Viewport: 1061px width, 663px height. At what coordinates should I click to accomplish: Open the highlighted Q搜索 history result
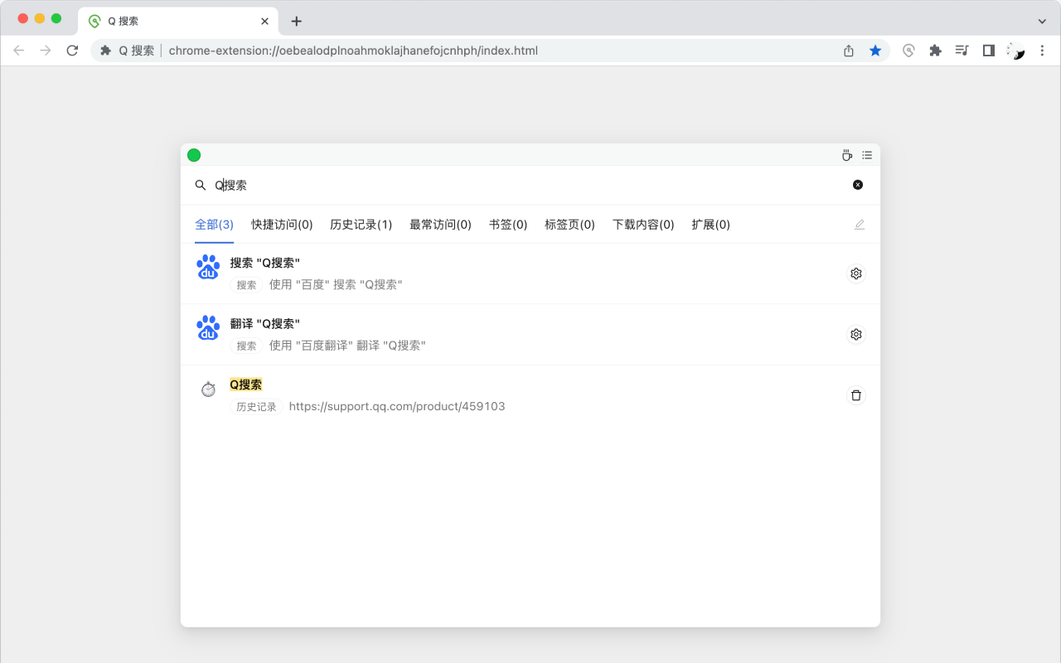[x=246, y=385]
